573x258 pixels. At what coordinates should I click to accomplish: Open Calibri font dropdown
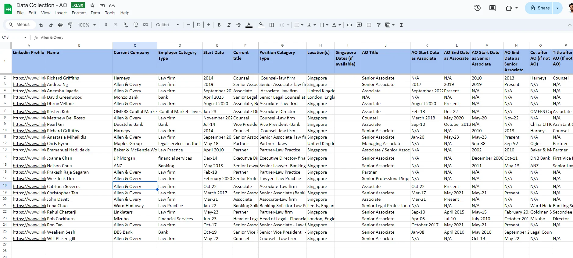tap(167, 25)
